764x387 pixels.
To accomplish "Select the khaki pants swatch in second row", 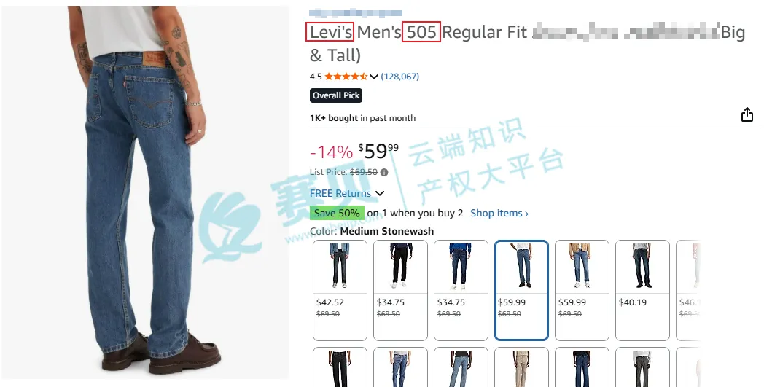I will coord(521,367).
